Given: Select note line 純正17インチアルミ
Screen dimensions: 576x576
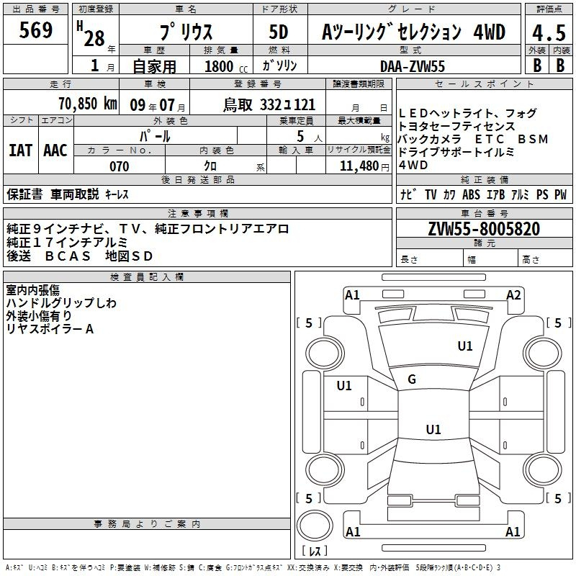Looking at the screenshot, I should tap(67, 243).
